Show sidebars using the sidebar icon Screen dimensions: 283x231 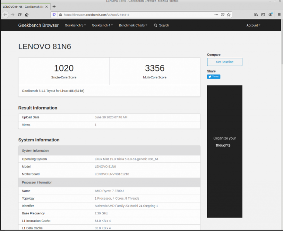coord(263,15)
